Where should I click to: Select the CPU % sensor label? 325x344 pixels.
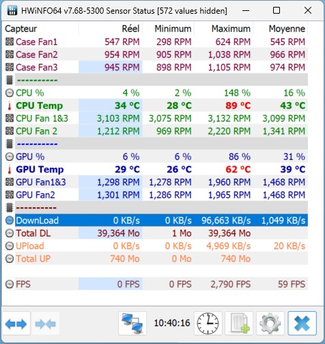coord(30,93)
